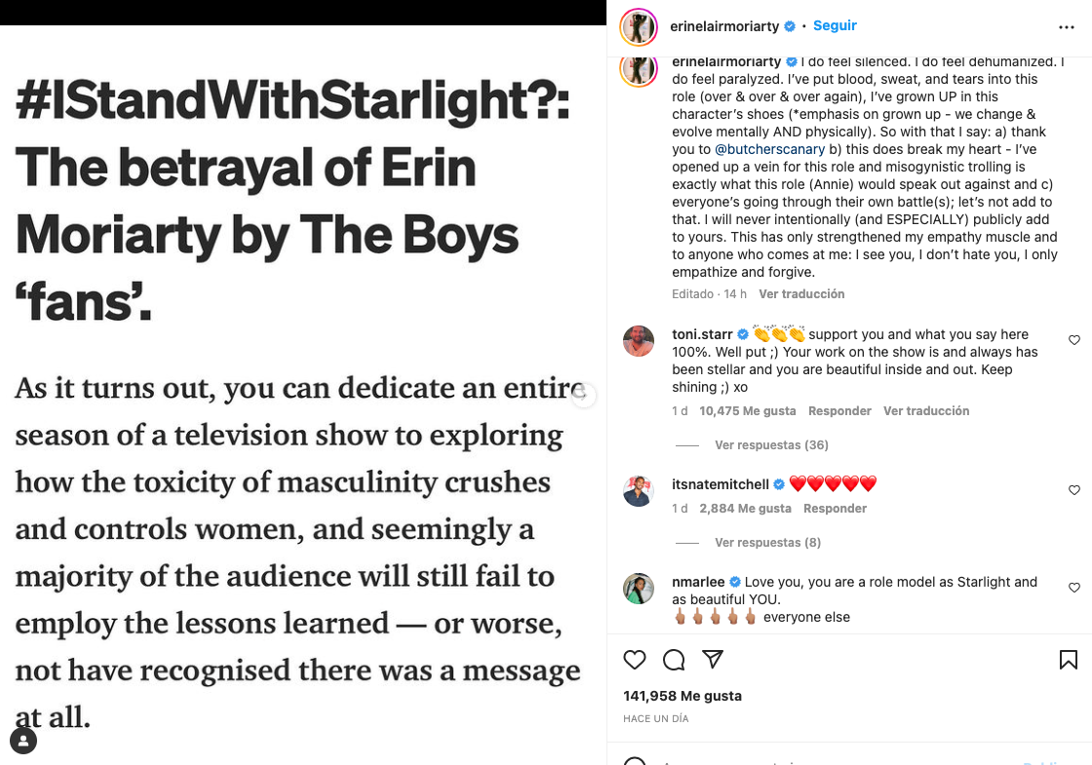Screen dimensions: 1092x765
Task: Open the @butcherscanary mention link
Action: [x=769, y=149]
